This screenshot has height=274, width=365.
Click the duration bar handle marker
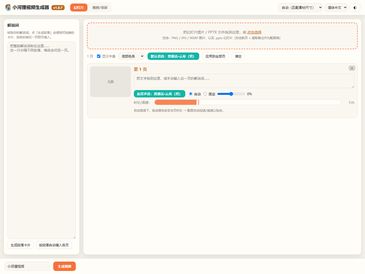click(198, 102)
